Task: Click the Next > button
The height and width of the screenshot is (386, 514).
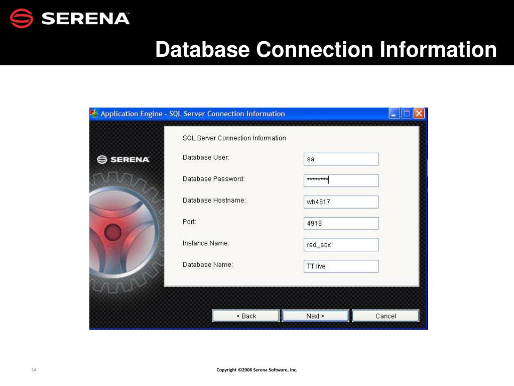Action: (x=315, y=316)
